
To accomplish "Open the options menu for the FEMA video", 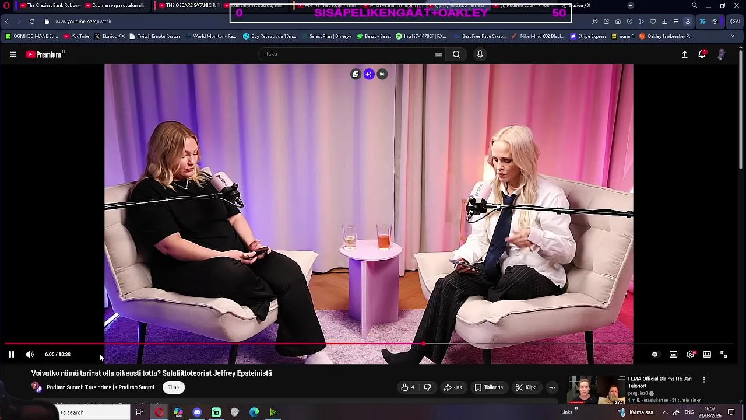I will (704, 380).
